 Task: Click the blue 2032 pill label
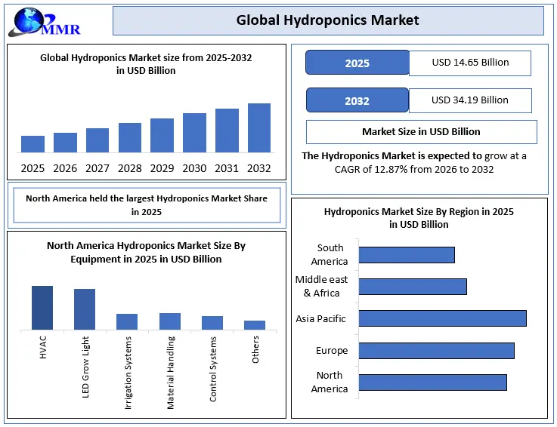click(357, 100)
